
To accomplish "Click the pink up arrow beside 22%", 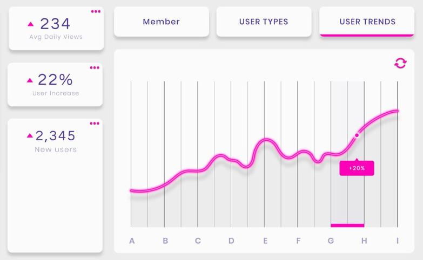I will (x=30, y=80).
